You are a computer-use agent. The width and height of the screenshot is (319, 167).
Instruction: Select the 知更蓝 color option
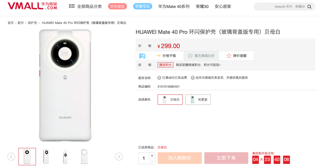(x=198, y=100)
